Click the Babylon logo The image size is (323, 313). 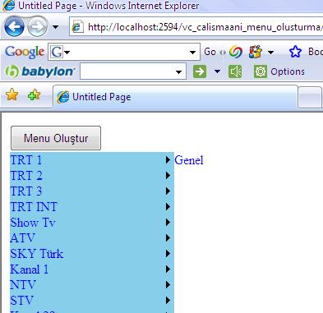click(x=39, y=71)
